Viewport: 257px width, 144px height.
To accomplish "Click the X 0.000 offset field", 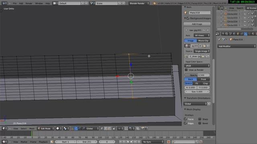I will 191,88.
